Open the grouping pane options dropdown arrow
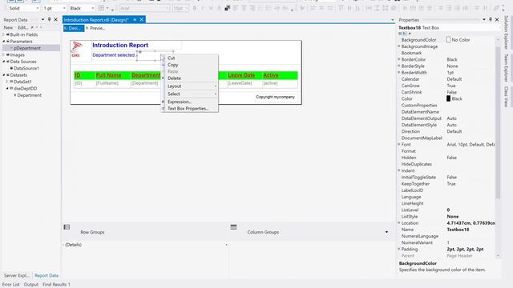The height and width of the screenshot is (288, 513). point(386,232)
